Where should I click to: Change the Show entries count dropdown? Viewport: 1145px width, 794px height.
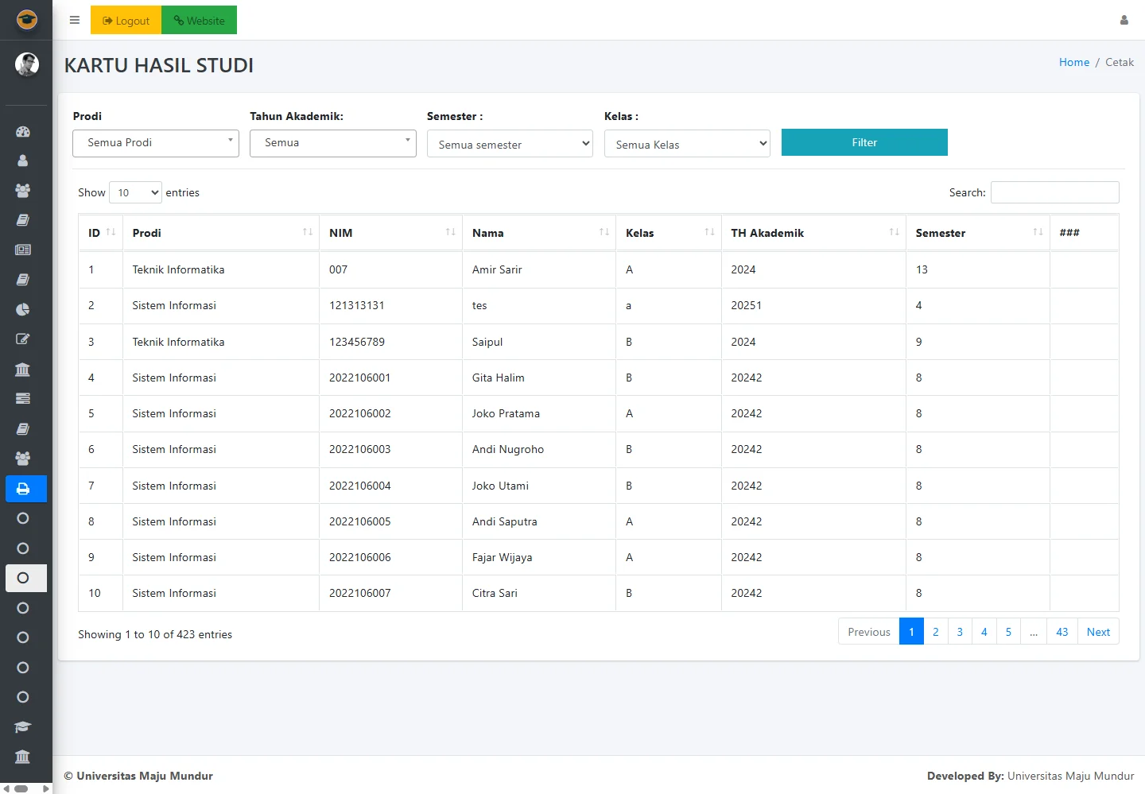click(135, 193)
